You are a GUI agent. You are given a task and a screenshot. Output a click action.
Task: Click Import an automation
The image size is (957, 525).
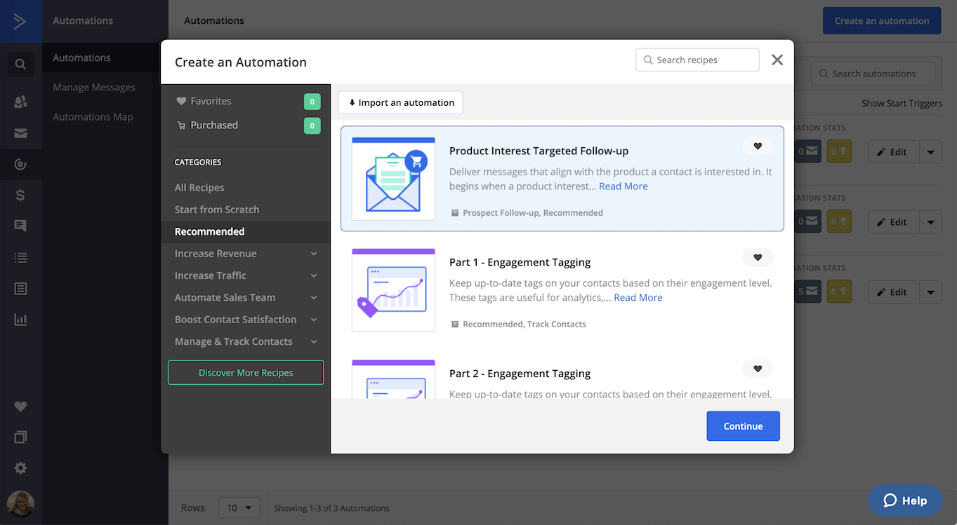(400, 102)
